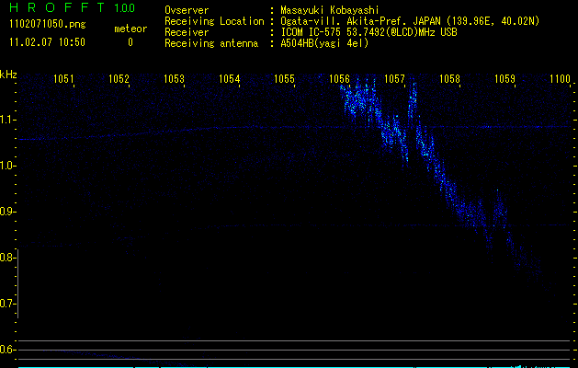Click the Ovserver field label
578x368 pixels.
coord(187,10)
